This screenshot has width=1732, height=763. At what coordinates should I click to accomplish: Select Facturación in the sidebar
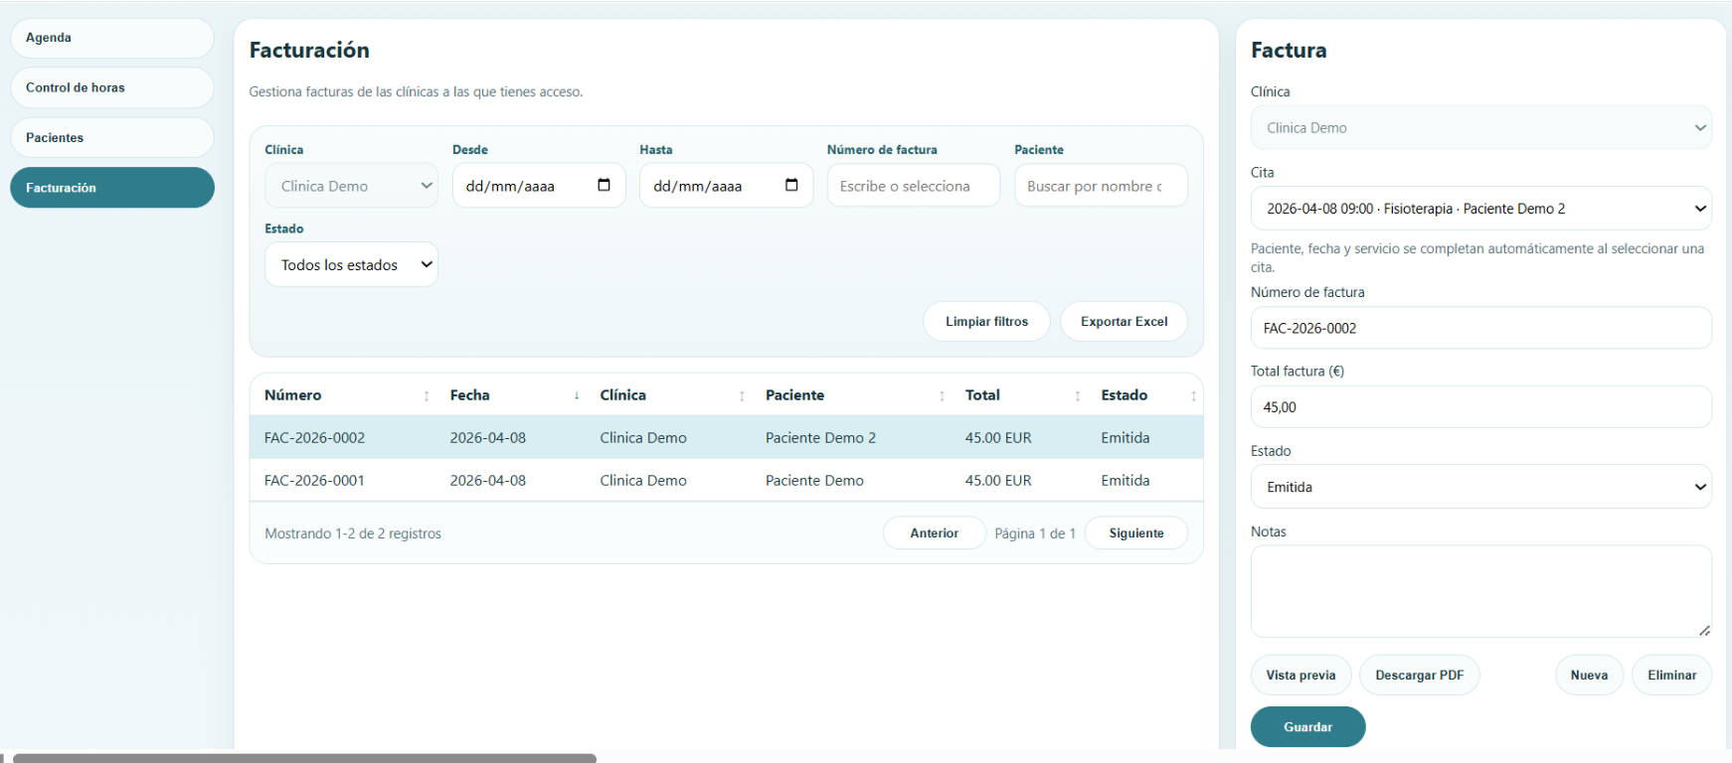coord(112,187)
